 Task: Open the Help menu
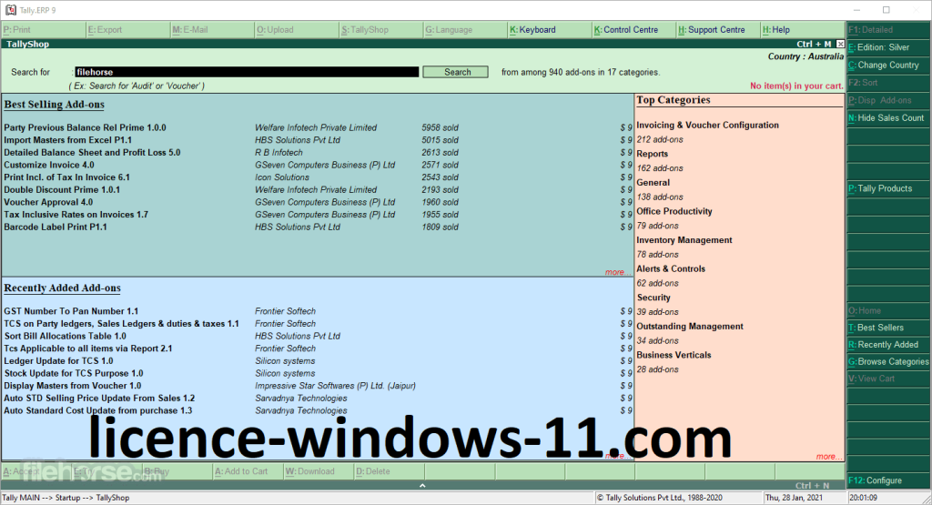coord(779,30)
